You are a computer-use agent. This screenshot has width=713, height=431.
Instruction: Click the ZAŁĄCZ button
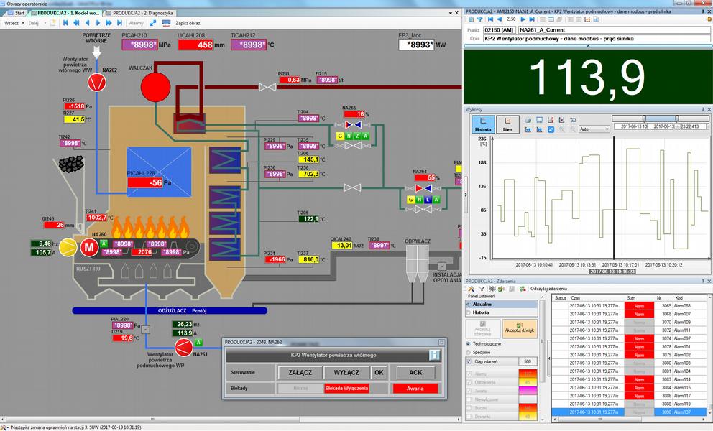tap(300, 372)
